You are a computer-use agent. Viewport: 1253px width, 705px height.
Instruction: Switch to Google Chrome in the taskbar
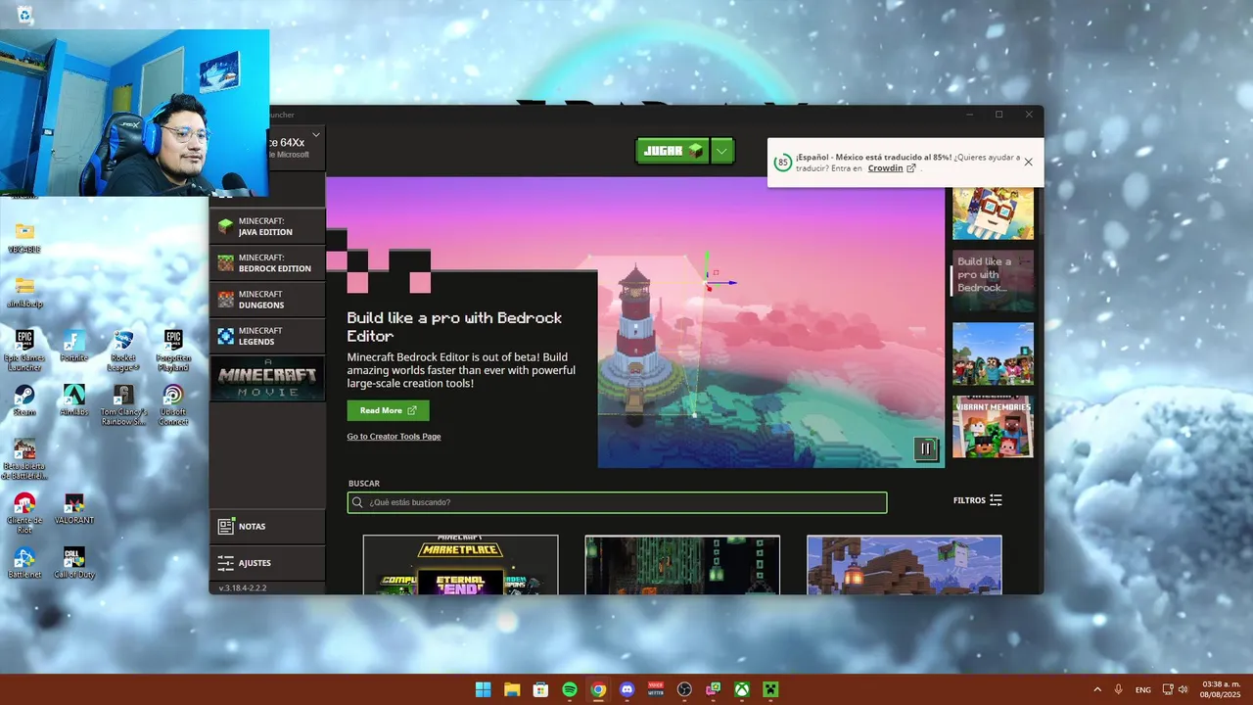598,689
